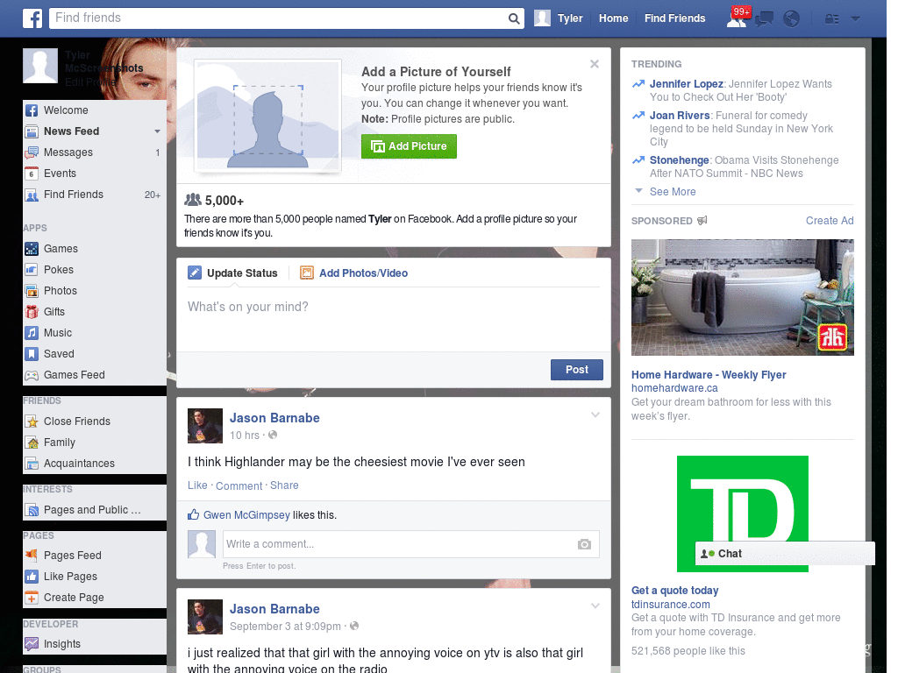Open privacy shortcuts lock icon
Screen dimensions: 898x673
[831, 19]
